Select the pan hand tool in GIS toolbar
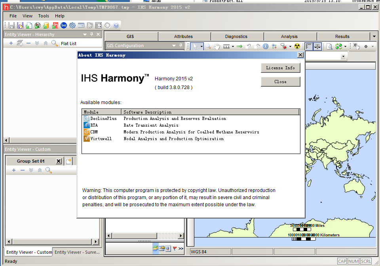380x266 pixels. click(217, 46)
